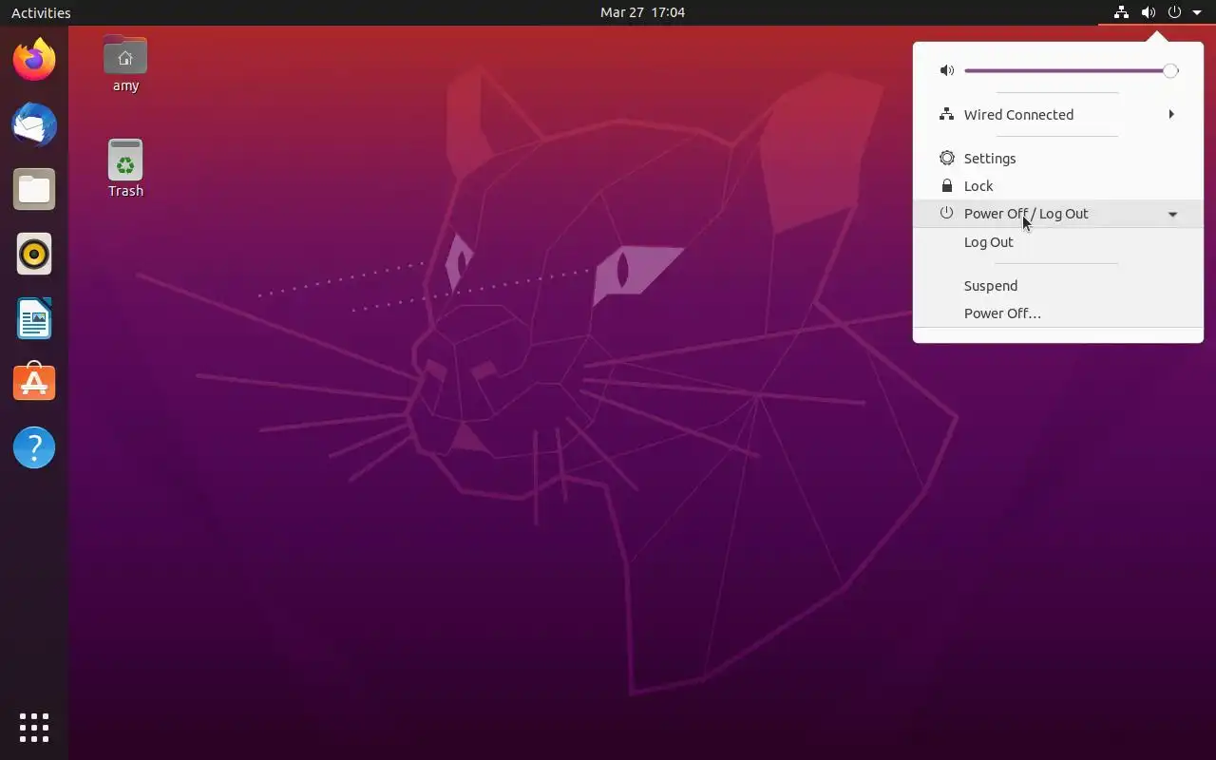This screenshot has height=760, width=1216.
Task: Click the wired network icon in system menu
Action: pyautogui.click(x=946, y=115)
